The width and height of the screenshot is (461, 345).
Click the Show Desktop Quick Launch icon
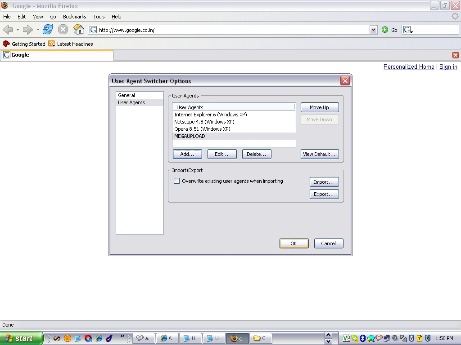pos(77,338)
